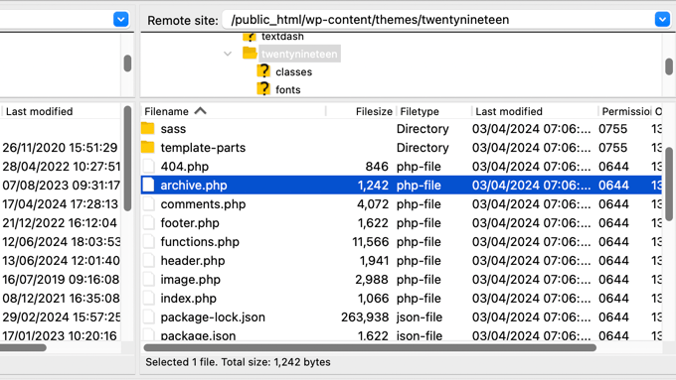This screenshot has width=676, height=380.
Task: Select the footer.php filename
Action: 190,223
